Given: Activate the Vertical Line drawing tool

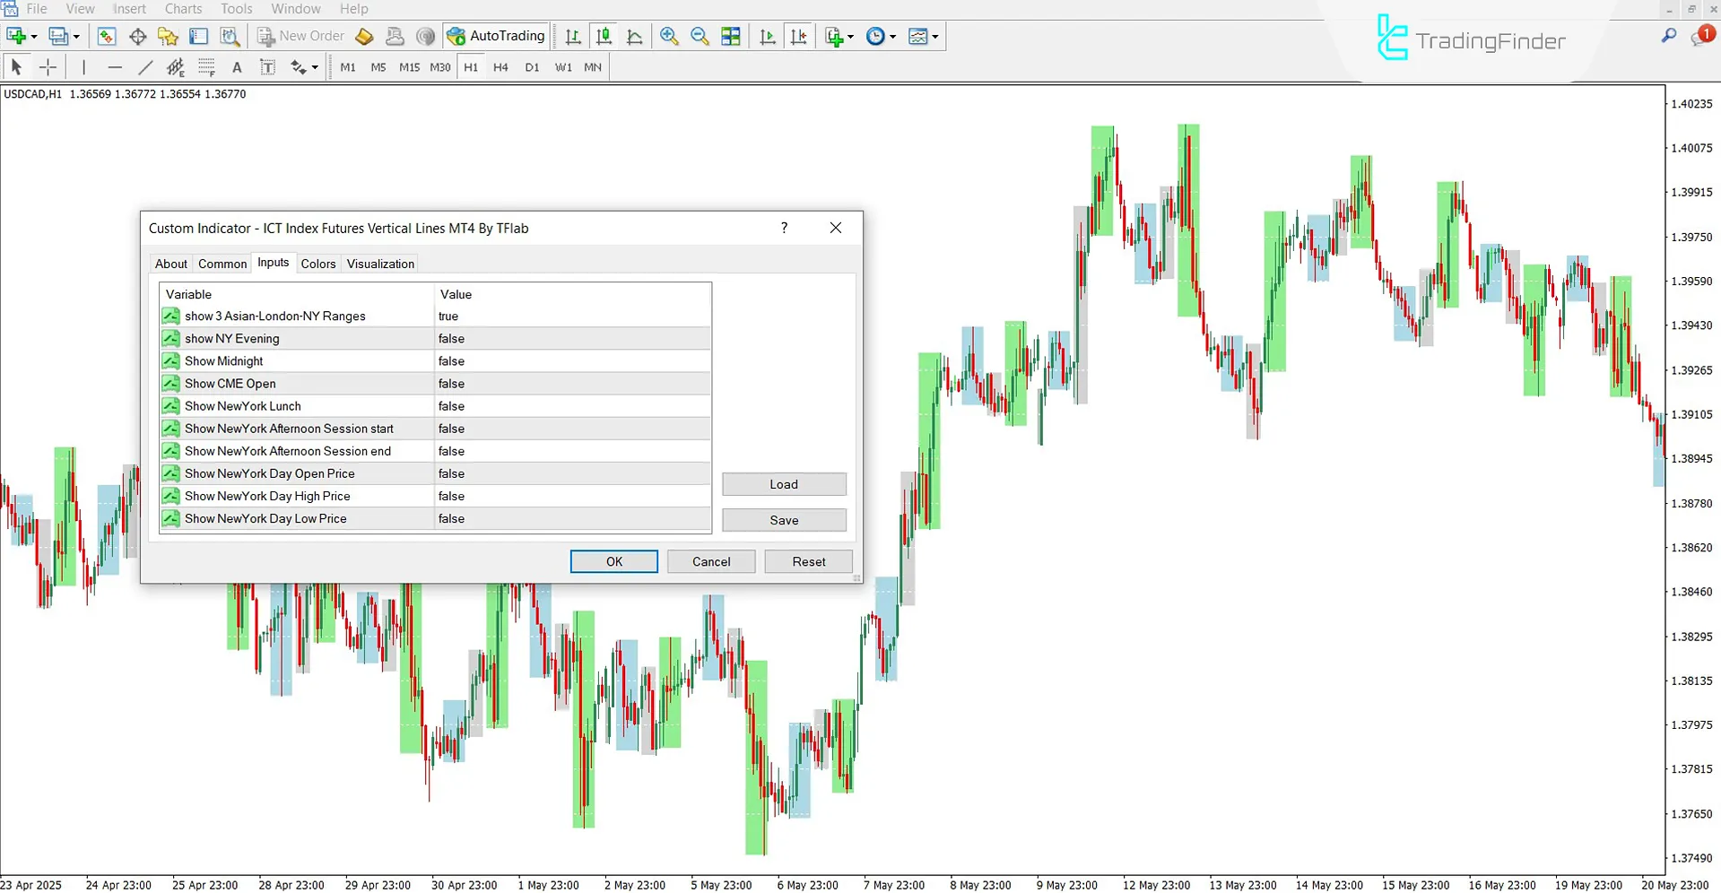Looking at the screenshot, I should tap(83, 66).
